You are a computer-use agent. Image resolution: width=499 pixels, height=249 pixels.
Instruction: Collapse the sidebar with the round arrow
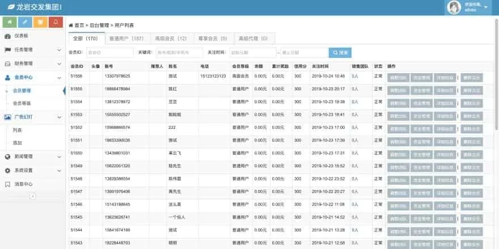pos(32,196)
